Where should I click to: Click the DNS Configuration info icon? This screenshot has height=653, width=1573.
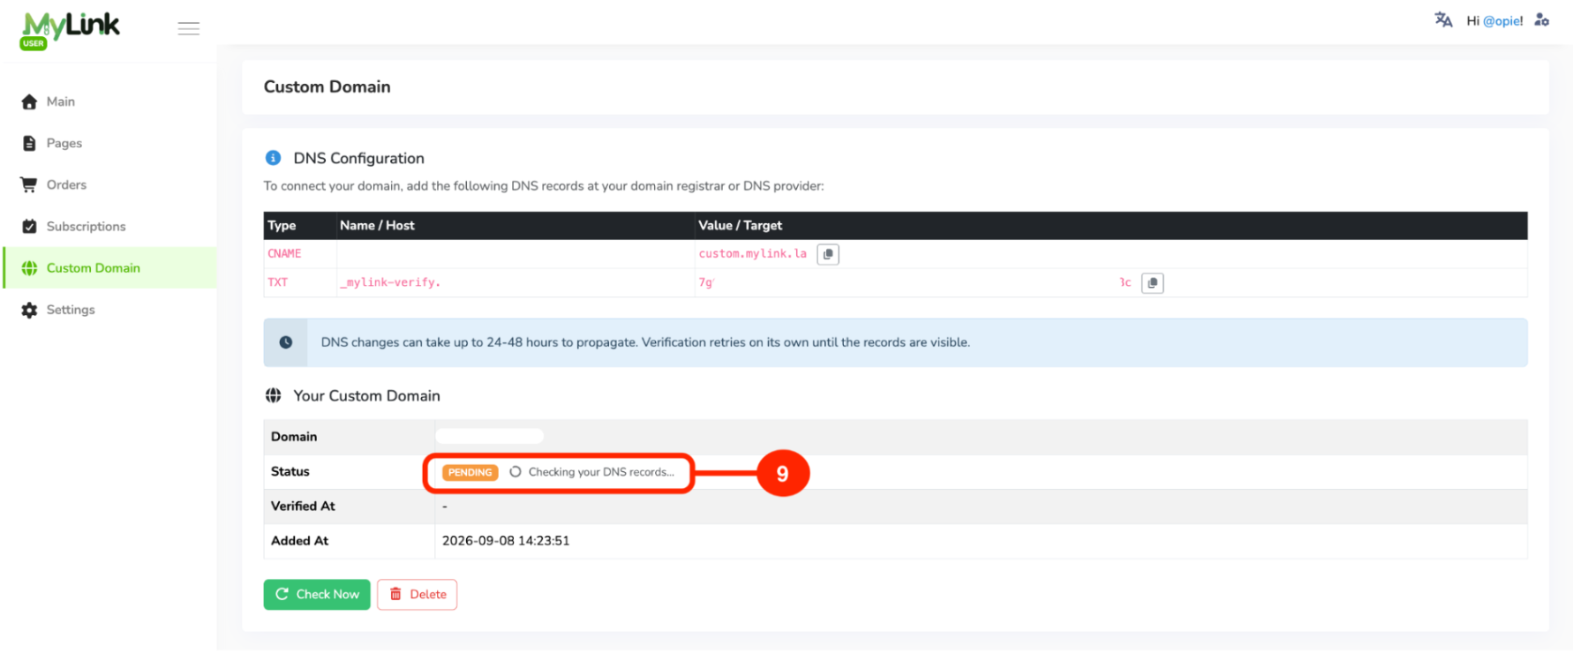274,158
